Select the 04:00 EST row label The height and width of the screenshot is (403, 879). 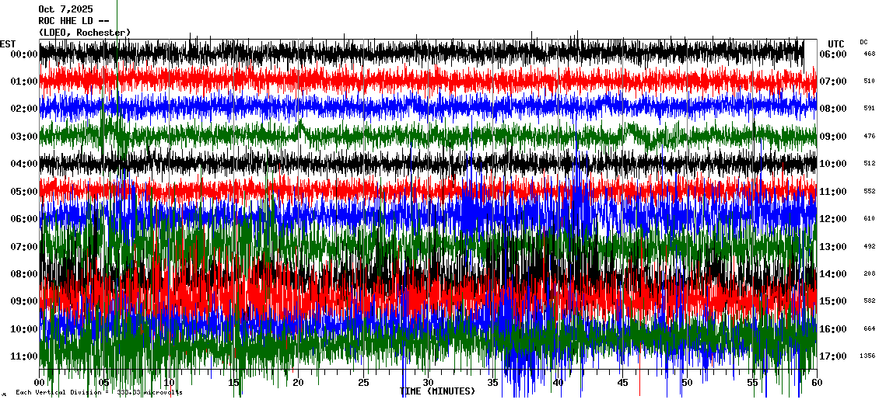(x=23, y=164)
